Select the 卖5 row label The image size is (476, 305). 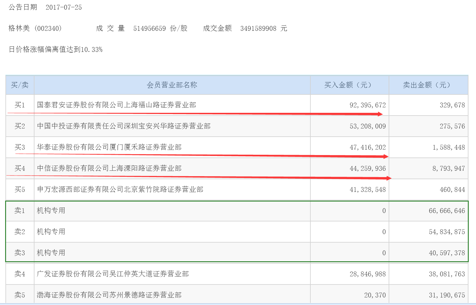[x=20, y=295]
